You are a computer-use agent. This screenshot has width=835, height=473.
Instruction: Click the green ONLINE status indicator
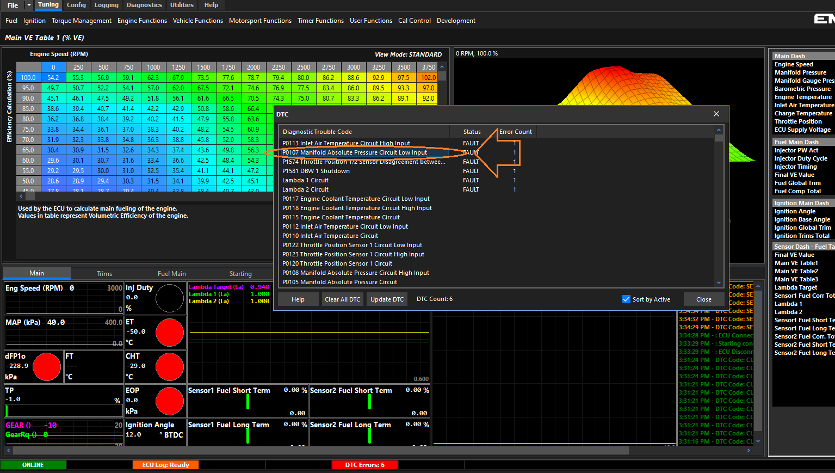(33, 465)
